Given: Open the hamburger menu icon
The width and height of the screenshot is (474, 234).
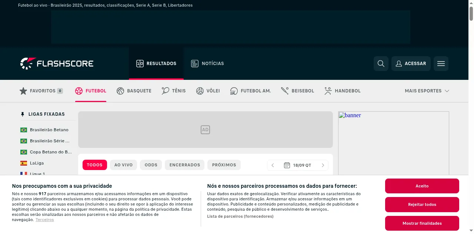Looking at the screenshot, I should [x=441, y=64].
